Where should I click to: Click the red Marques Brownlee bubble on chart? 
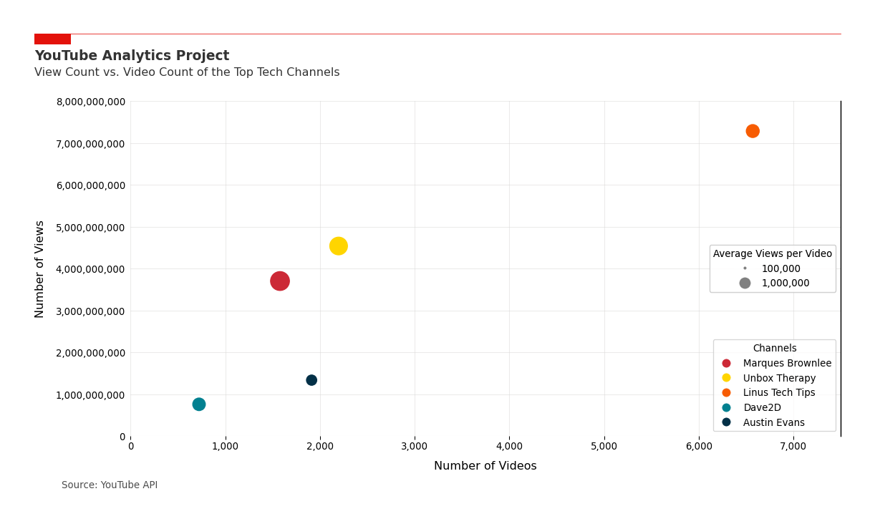(280, 281)
